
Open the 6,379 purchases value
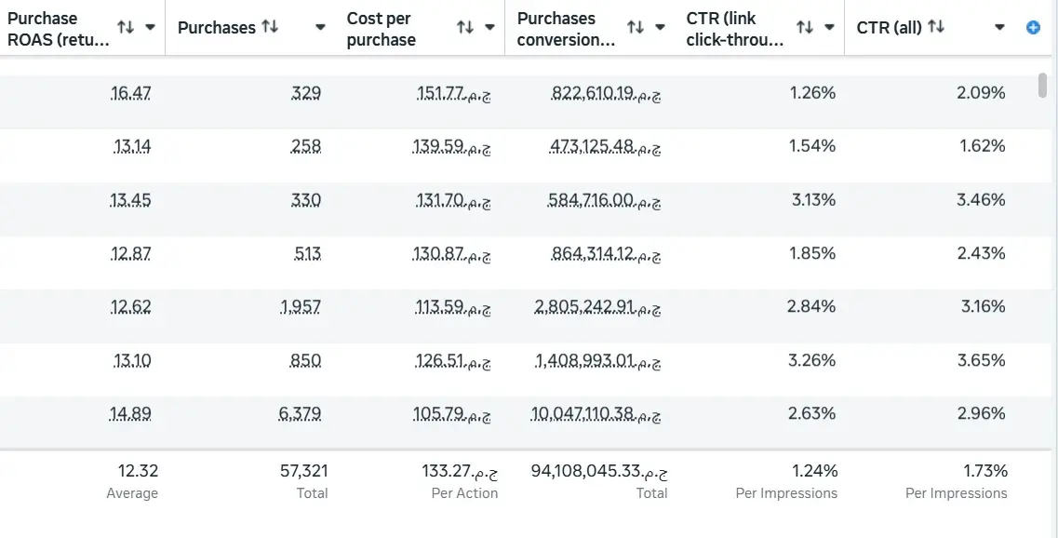coord(300,414)
